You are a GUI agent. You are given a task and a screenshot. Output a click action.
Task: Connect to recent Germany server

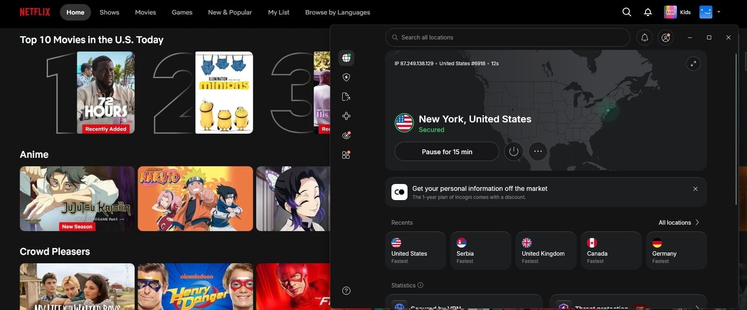point(677,250)
